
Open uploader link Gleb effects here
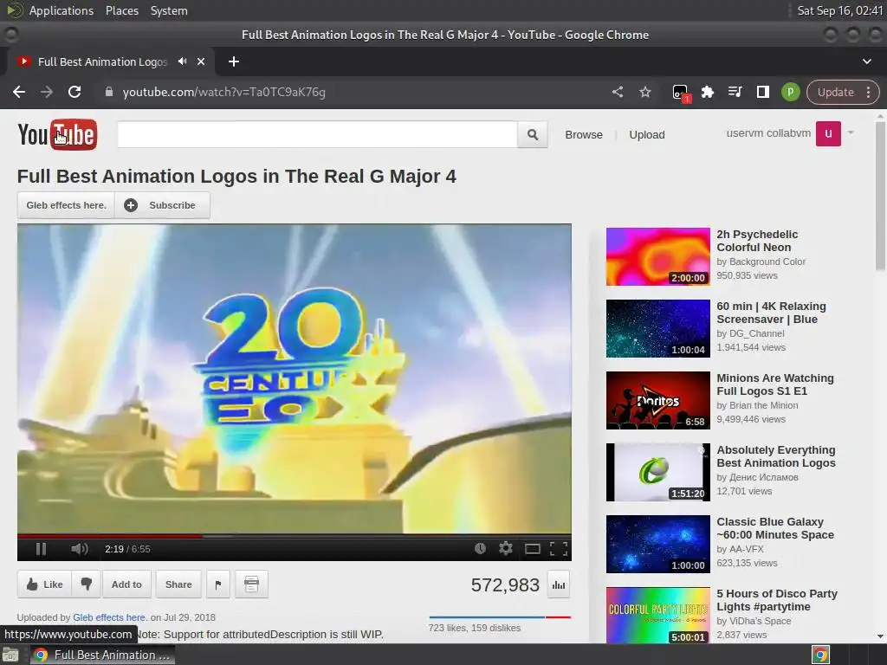109,617
